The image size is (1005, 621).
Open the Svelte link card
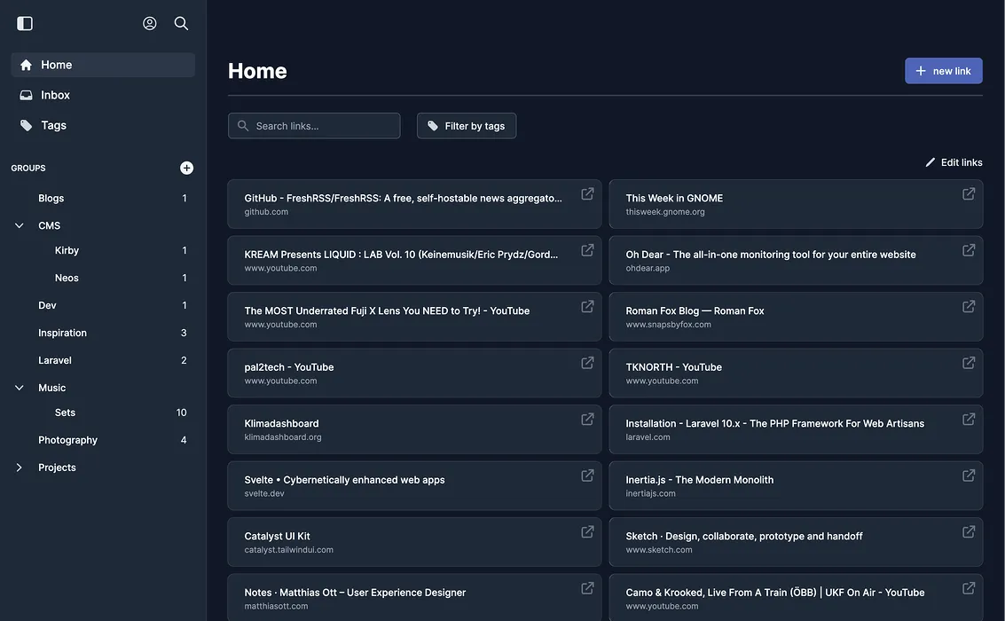415,486
